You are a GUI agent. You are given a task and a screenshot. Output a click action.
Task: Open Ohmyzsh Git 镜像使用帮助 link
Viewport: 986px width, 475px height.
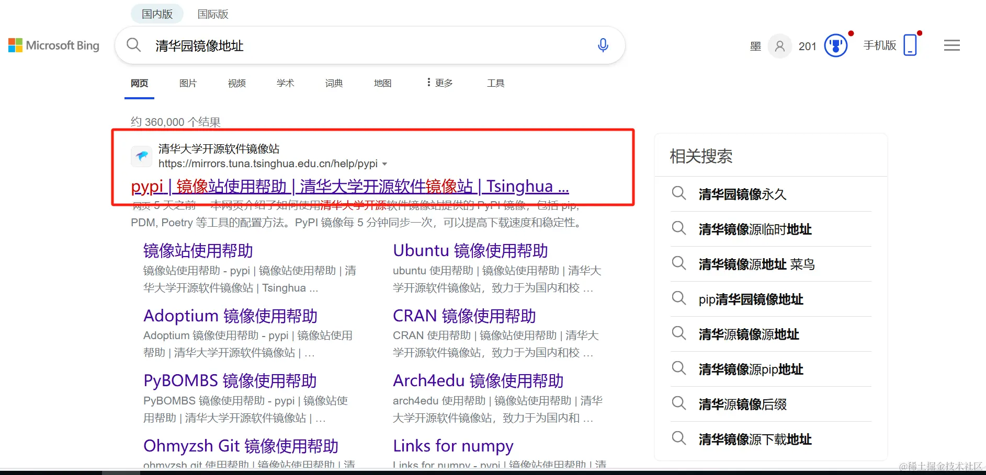(x=241, y=446)
